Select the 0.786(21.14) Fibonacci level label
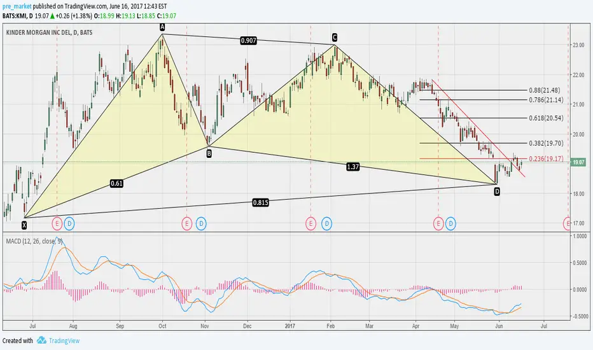This screenshot has height=350, width=593. coord(546,100)
